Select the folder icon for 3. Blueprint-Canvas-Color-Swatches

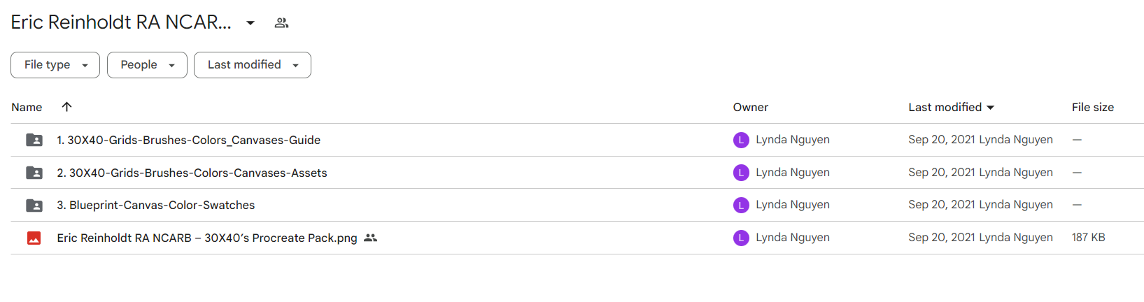(x=34, y=206)
